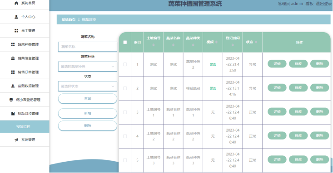The image size is (333, 173).
Task: Click the person icon beside 个人中心
Action: click(x=16, y=17)
